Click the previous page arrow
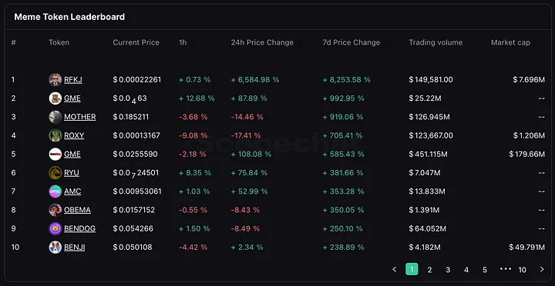This screenshot has width=555, height=286. pos(395,269)
